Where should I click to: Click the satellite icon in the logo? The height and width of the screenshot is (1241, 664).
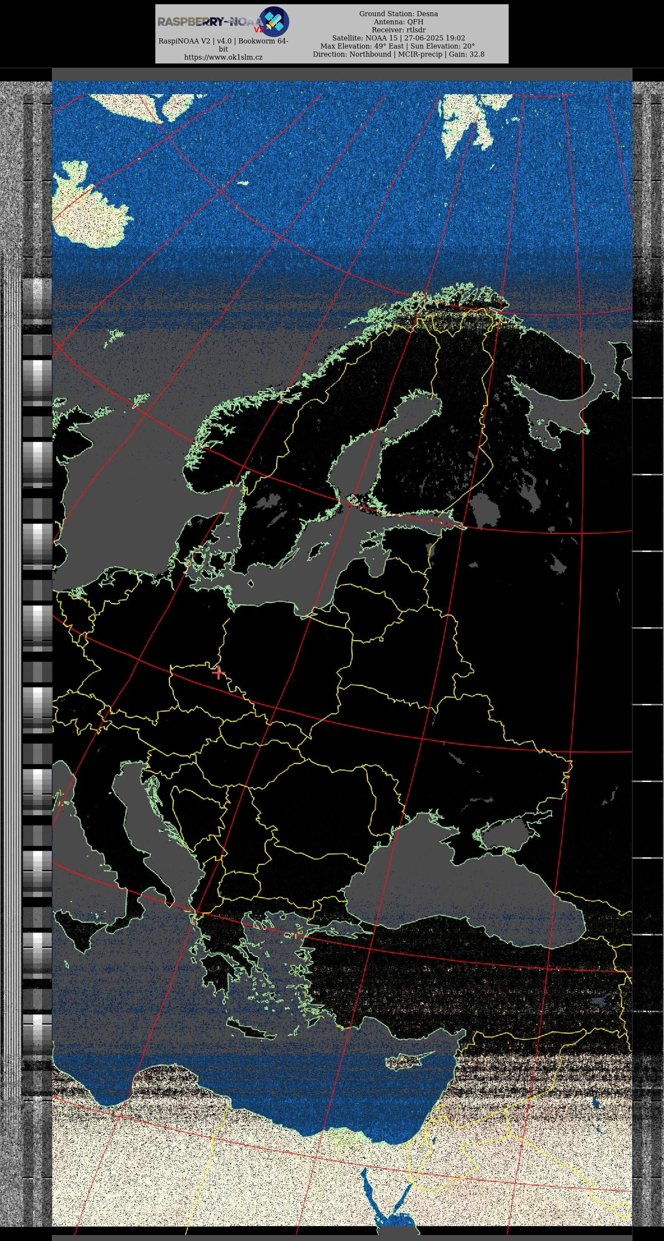tap(274, 22)
